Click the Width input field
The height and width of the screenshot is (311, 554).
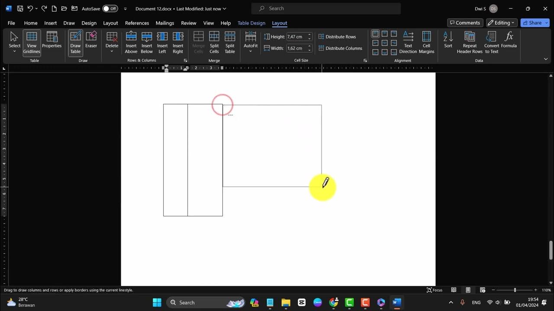pyautogui.click(x=296, y=48)
